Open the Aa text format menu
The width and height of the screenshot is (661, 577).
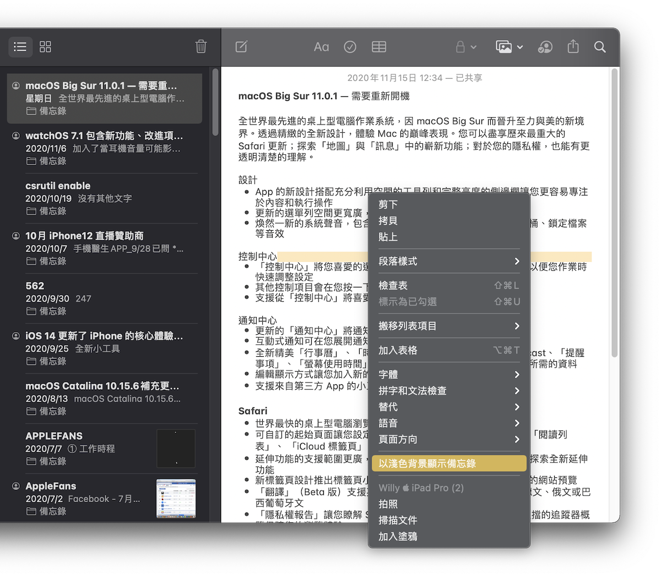(x=321, y=47)
